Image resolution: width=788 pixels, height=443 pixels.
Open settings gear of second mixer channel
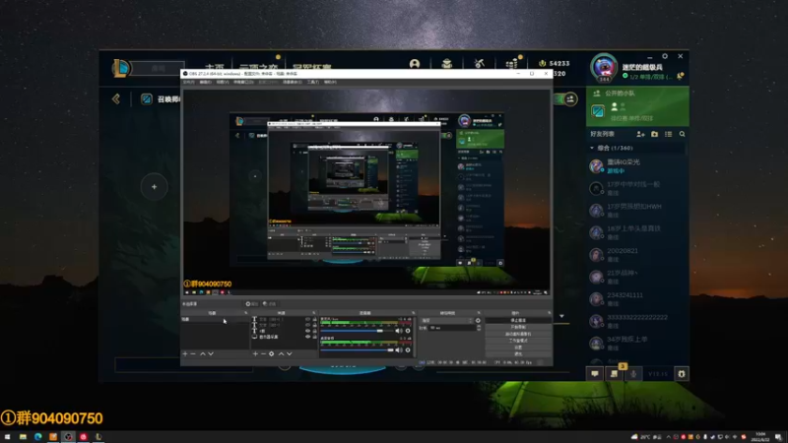tap(408, 350)
